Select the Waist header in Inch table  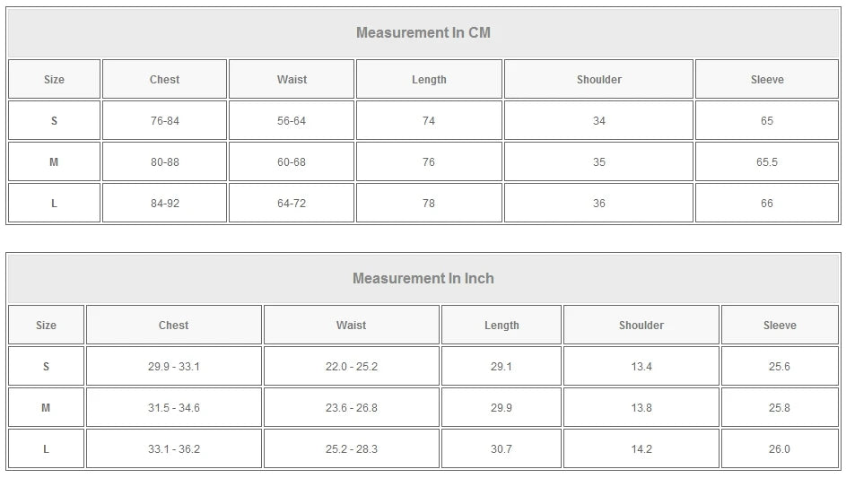coord(352,326)
